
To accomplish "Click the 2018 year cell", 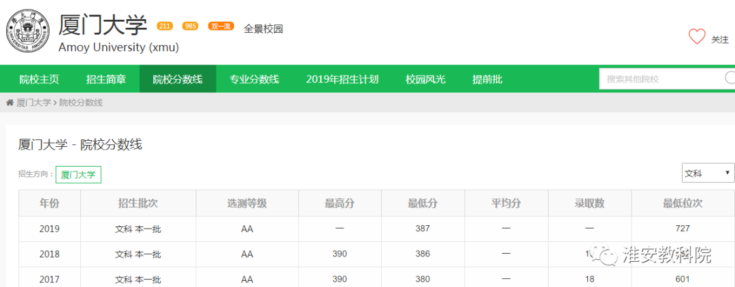I will [x=50, y=254].
